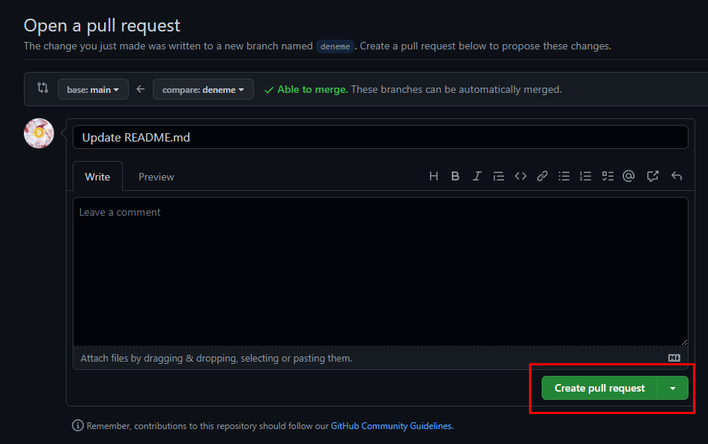Mention a user with the @ icon
708x444 pixels.
pyautogui.click(x=629, y=177)
